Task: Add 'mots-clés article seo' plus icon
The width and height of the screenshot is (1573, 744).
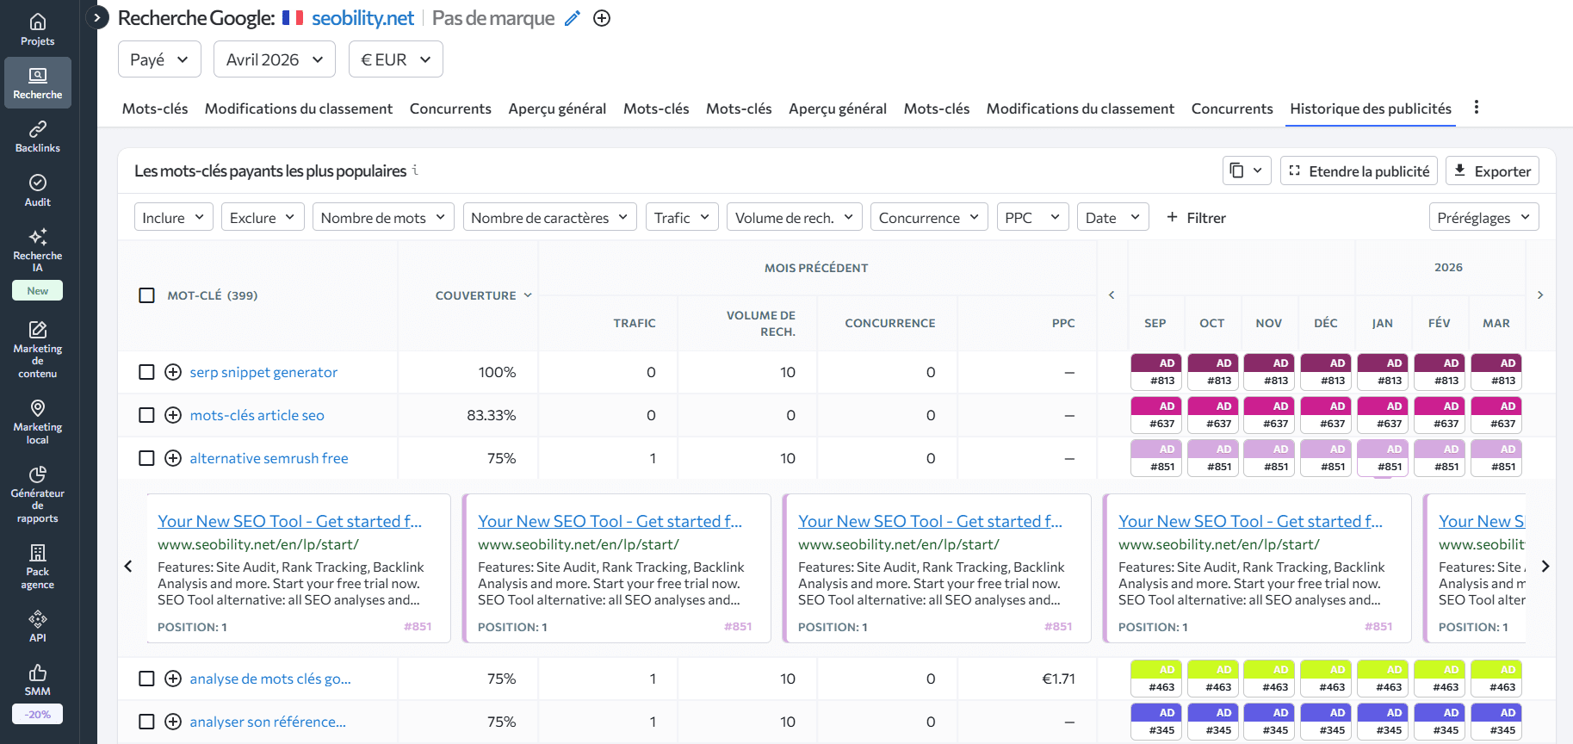Action: 173,415
